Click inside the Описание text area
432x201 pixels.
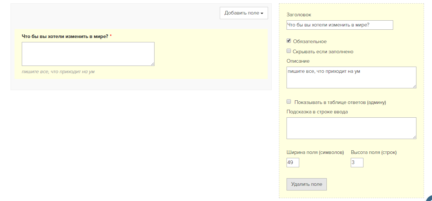pos(351,78)
